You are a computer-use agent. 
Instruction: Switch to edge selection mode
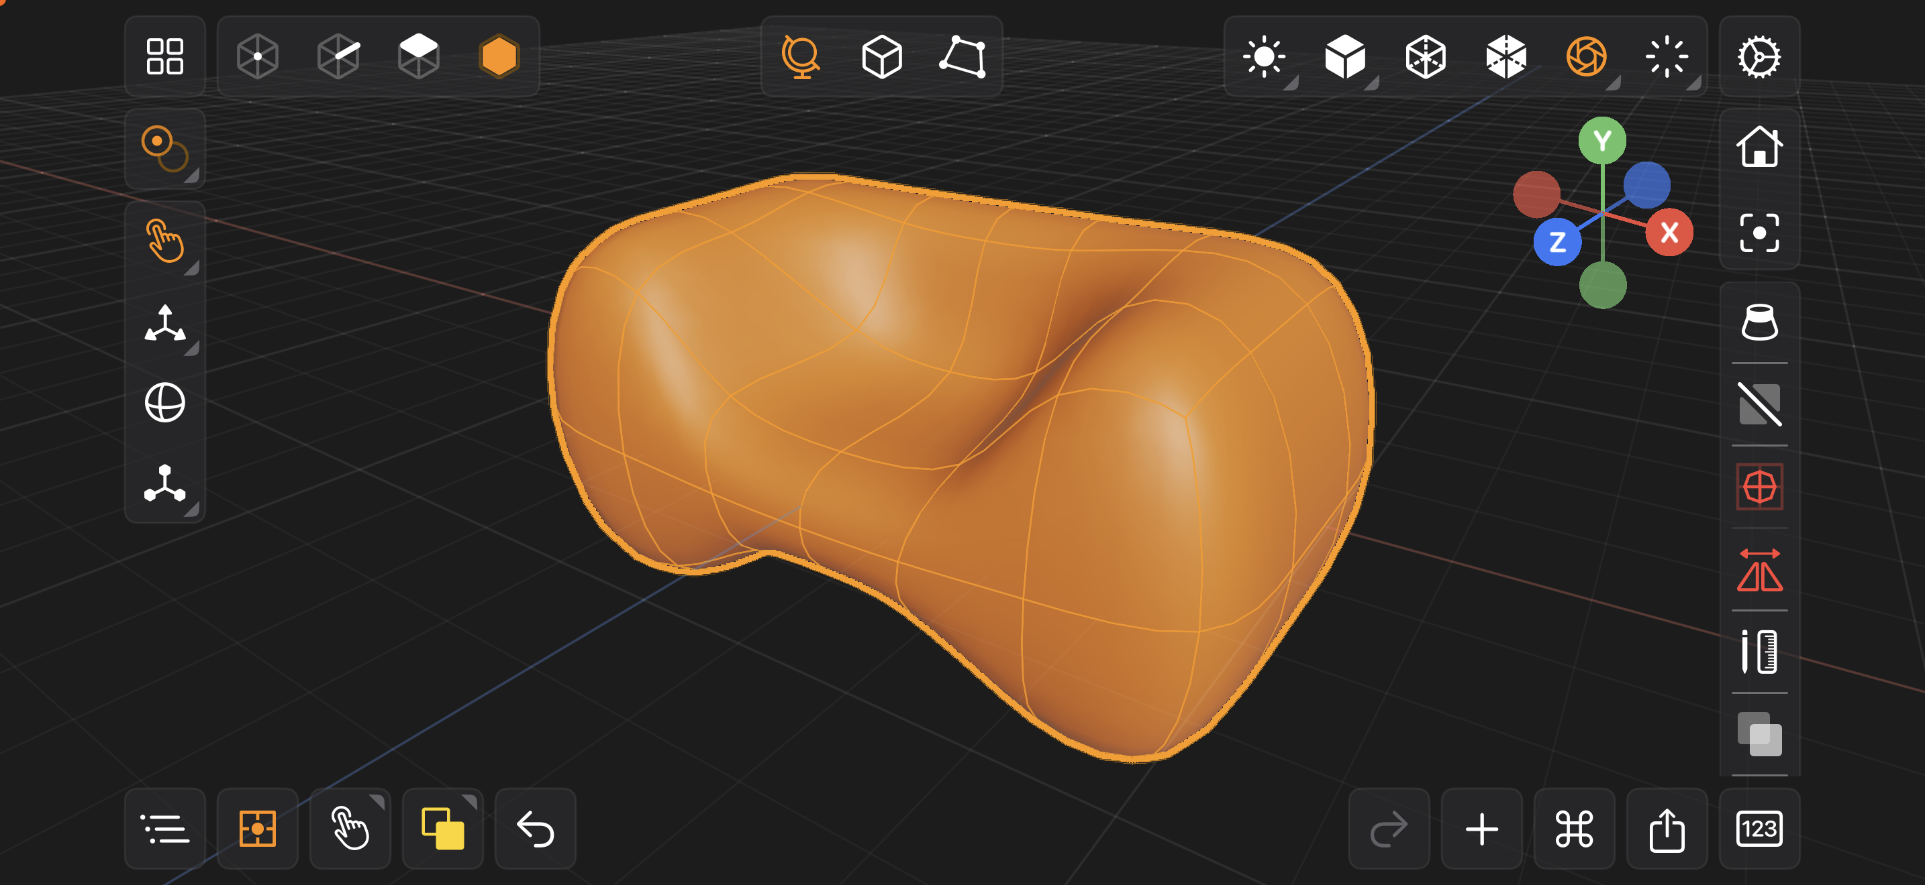pos(338,57)
